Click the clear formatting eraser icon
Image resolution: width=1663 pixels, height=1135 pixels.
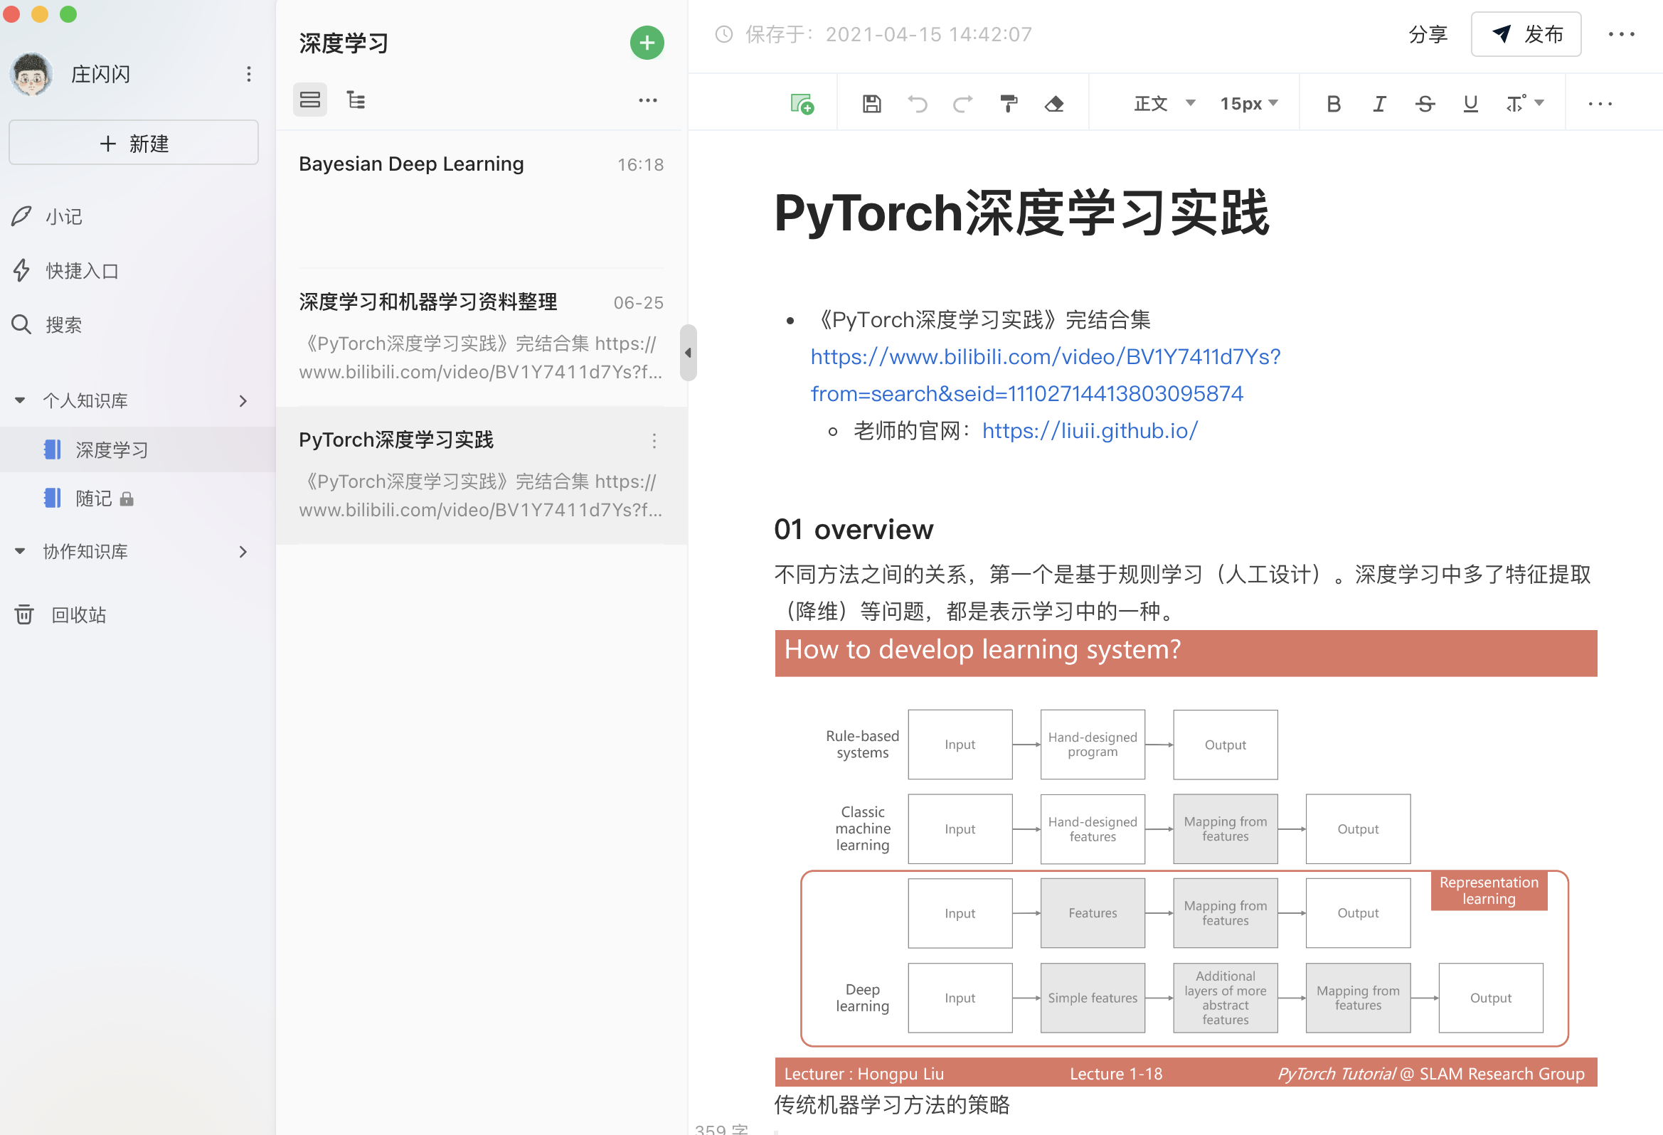click(1054, 104)
